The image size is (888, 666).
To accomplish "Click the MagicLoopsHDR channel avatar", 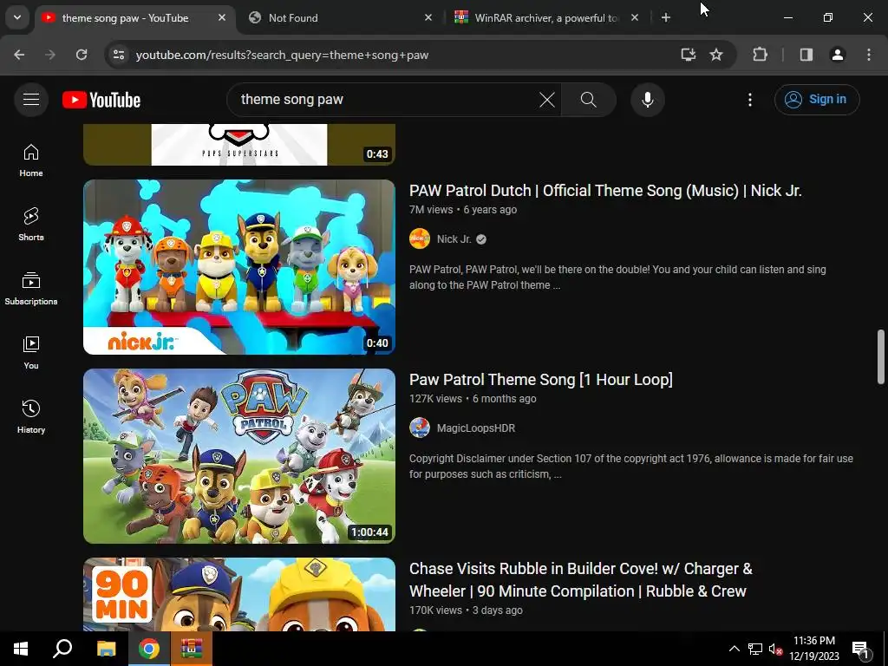I will click(420, 428).
